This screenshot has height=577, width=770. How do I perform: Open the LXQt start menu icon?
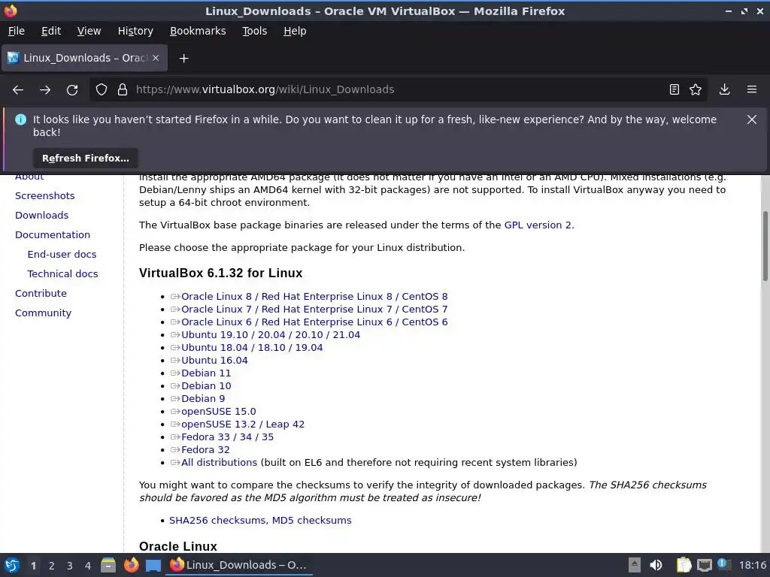(12, 565)
